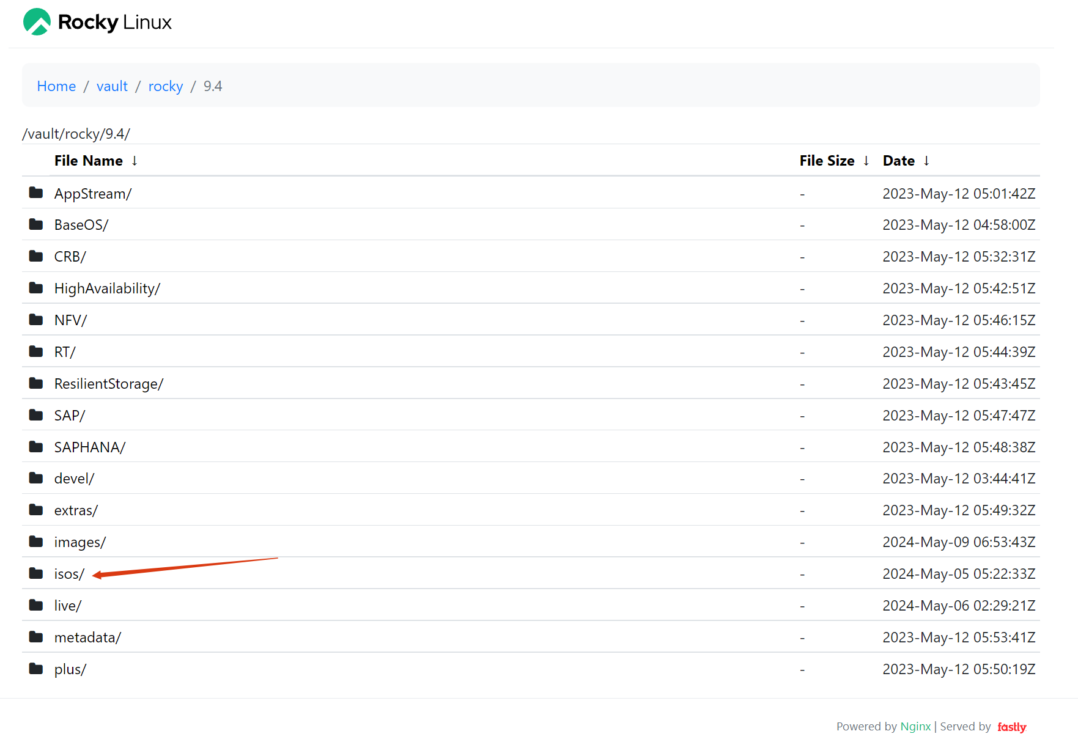Viewport: 1078px width, 742px height.
Task: Open the HighAvailability/ directory
Action: pyautogui.click(x=107, y=288)
